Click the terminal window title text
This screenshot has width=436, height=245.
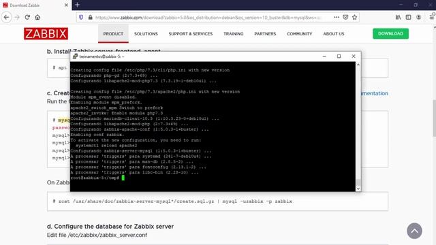(x=102, y=56)
